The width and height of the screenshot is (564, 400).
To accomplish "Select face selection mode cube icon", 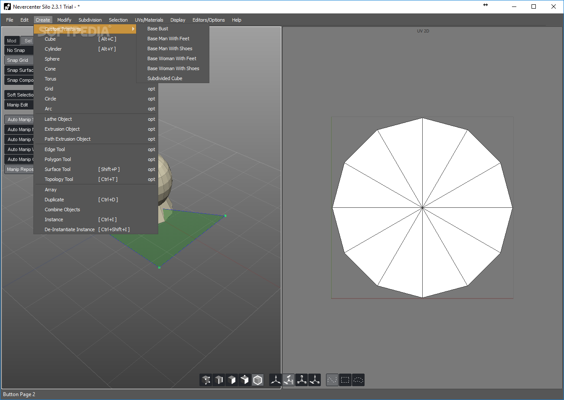I will [x=232, y=380].
